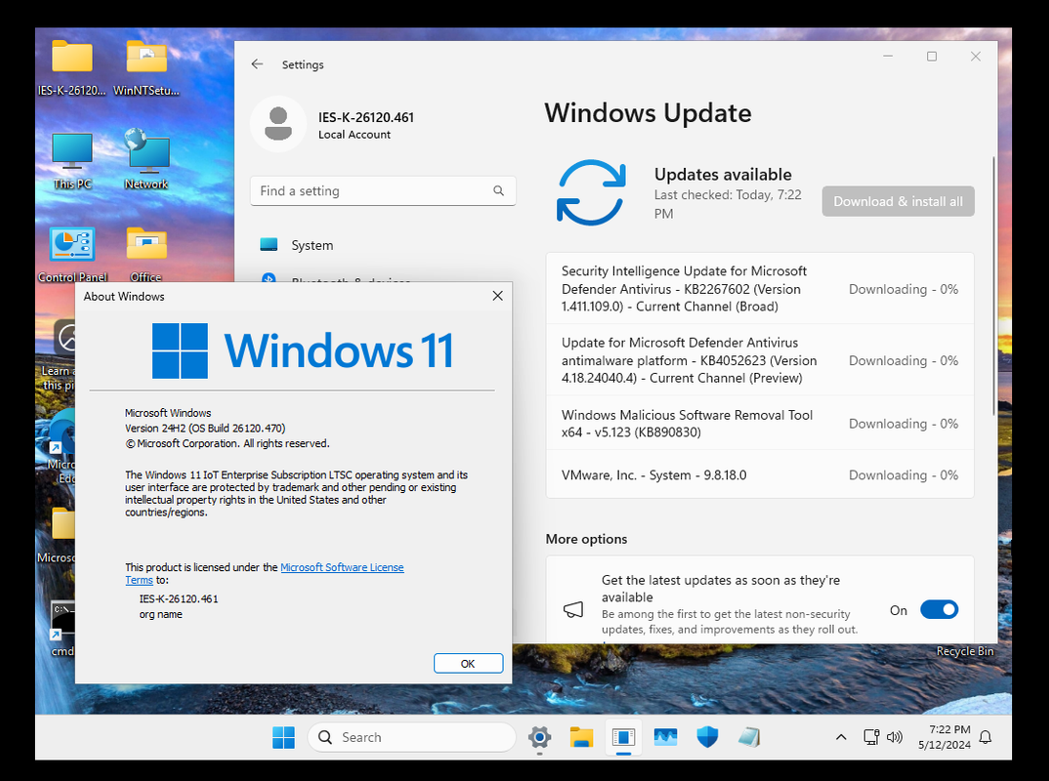Screen dimensions: 1049x781
Task: Open the volume tray icon
Action: [895, 737]
